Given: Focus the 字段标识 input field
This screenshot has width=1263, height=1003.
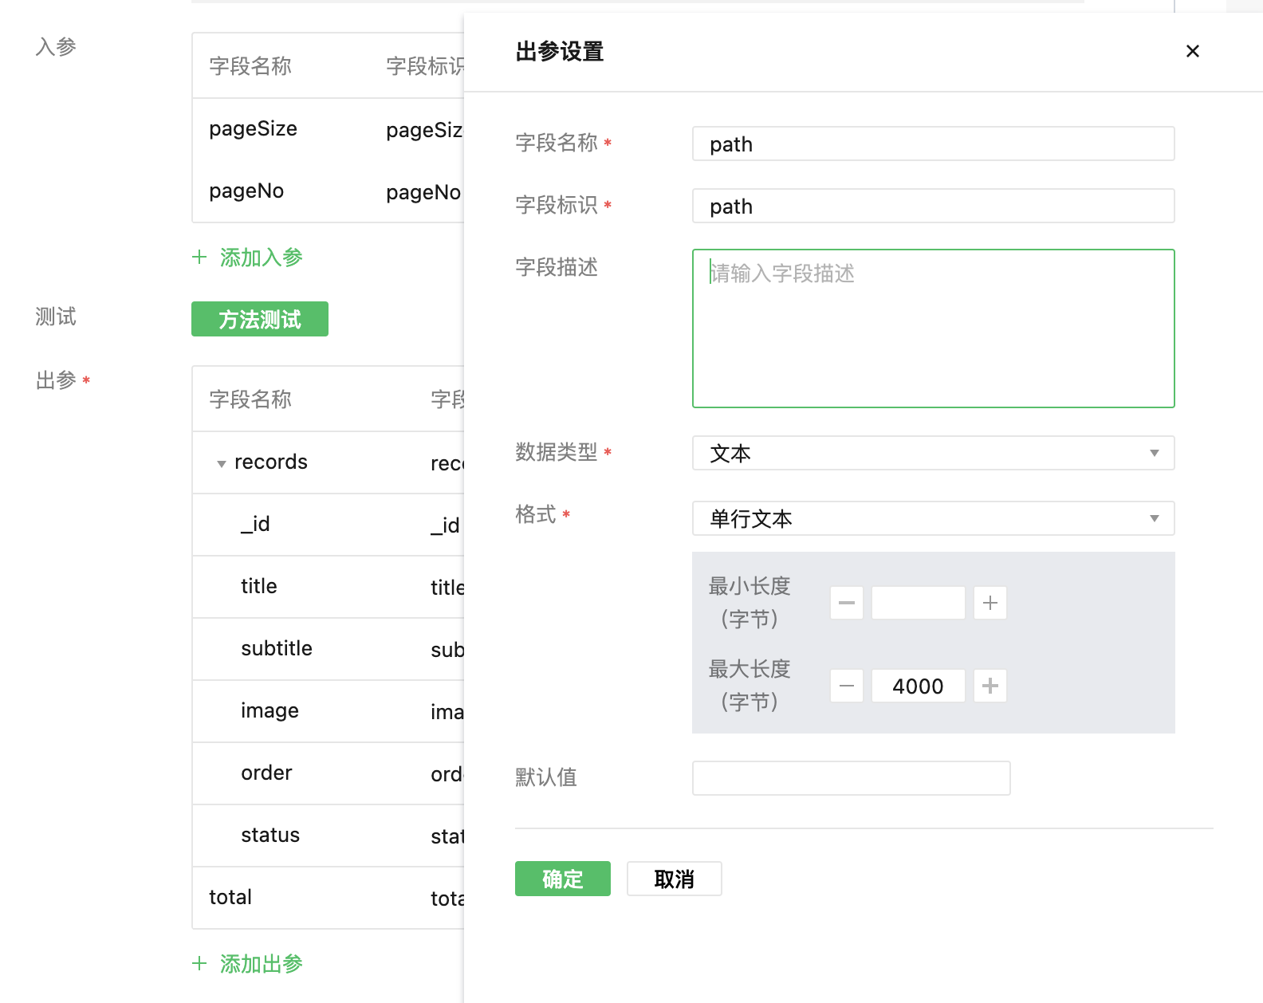Looking at the screenshot, I should 933,206.
